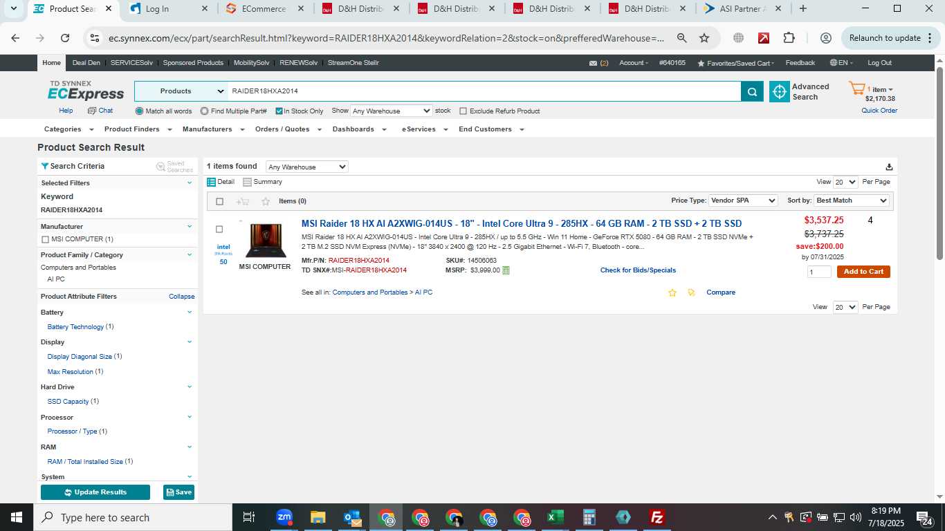Select Find Multiple Part# radio button
Screen dimensions: 945x531
pyautogui.click(x=205, y=111)
